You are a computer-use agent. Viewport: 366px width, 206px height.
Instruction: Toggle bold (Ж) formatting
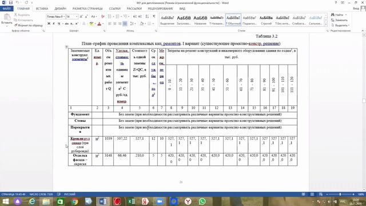click(x=49, y=23)
